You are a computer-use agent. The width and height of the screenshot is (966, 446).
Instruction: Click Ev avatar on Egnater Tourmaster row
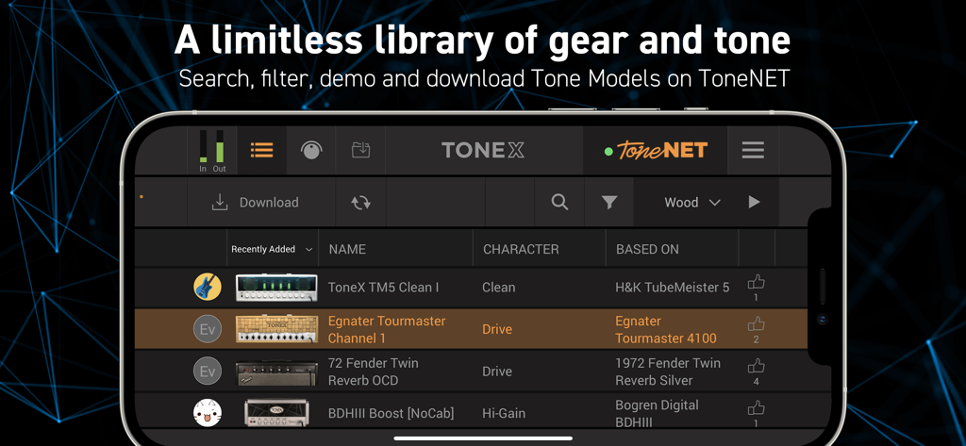tap(208, 330)
